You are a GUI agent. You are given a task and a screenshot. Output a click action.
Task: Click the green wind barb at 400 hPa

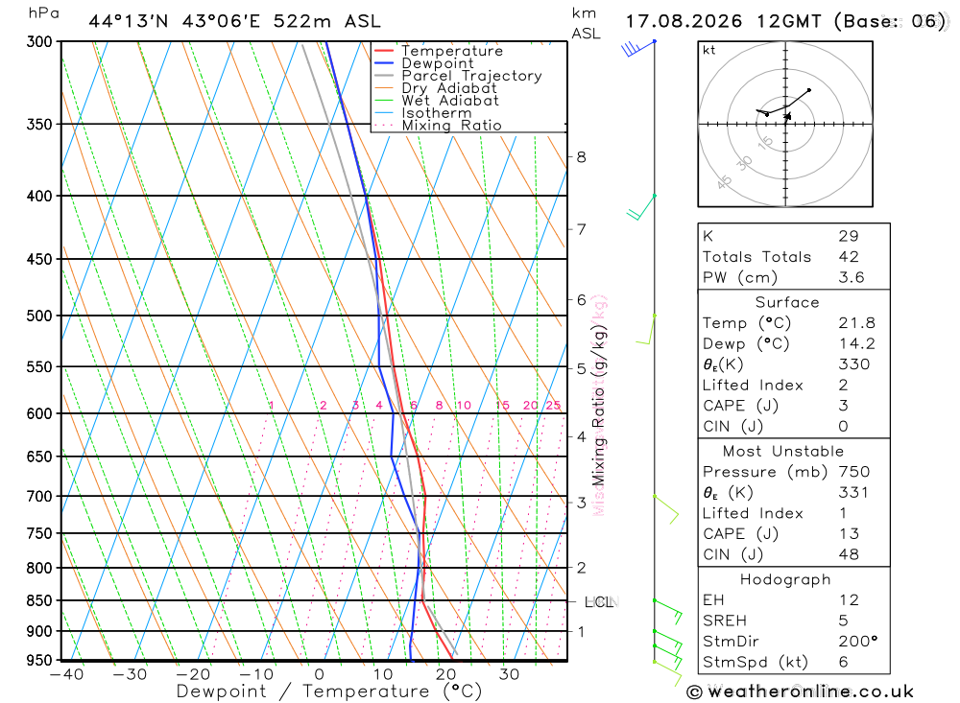[x=640, y=207]
